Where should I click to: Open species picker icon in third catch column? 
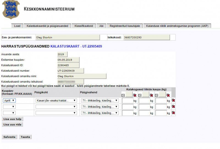[156, 95]
